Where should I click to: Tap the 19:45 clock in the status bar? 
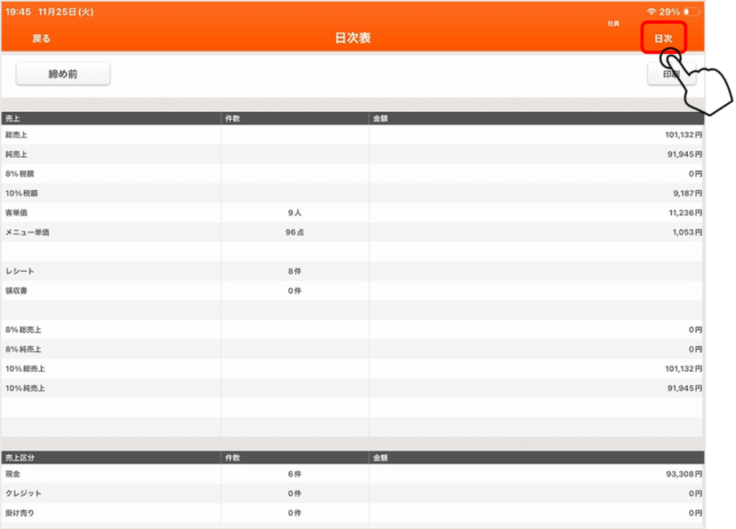coord(18,12)
